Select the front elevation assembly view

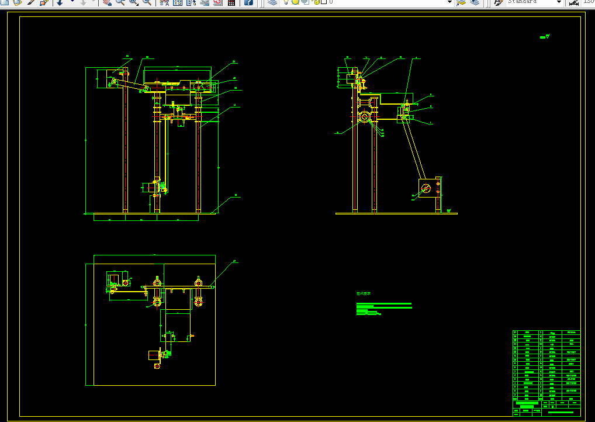point(163,138)
